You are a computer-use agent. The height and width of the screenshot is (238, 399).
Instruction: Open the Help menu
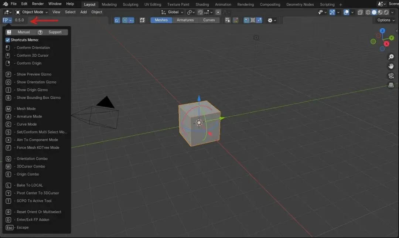[x=70, y=4]
